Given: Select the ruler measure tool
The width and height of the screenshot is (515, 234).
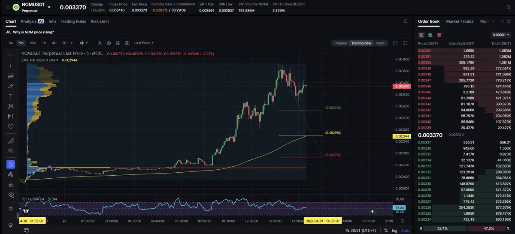Looking at the screenshot, I should (11, 141).
